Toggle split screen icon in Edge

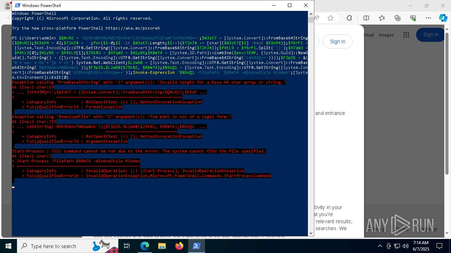pyautogui.click(x=366, y=18)
